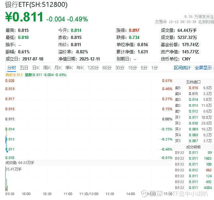214x200 pixels.
Task: Switch to the 分时 chart tab
Action: (x=11, y=68)
